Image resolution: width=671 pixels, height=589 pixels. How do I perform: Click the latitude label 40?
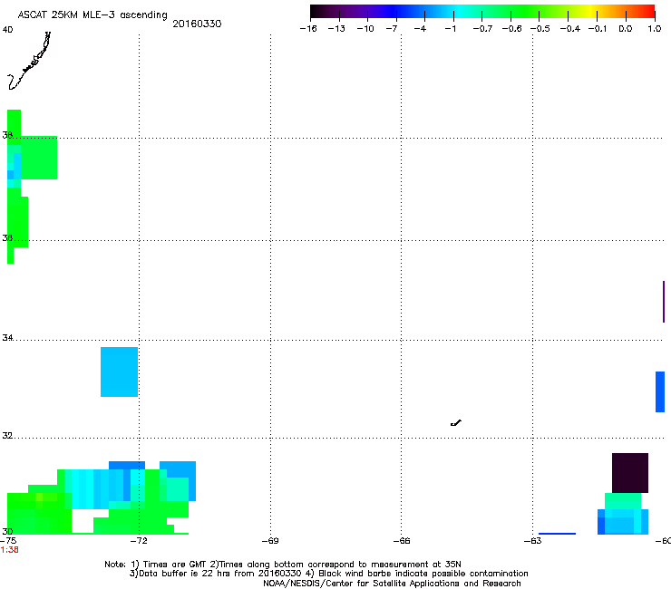pos(7,30)
